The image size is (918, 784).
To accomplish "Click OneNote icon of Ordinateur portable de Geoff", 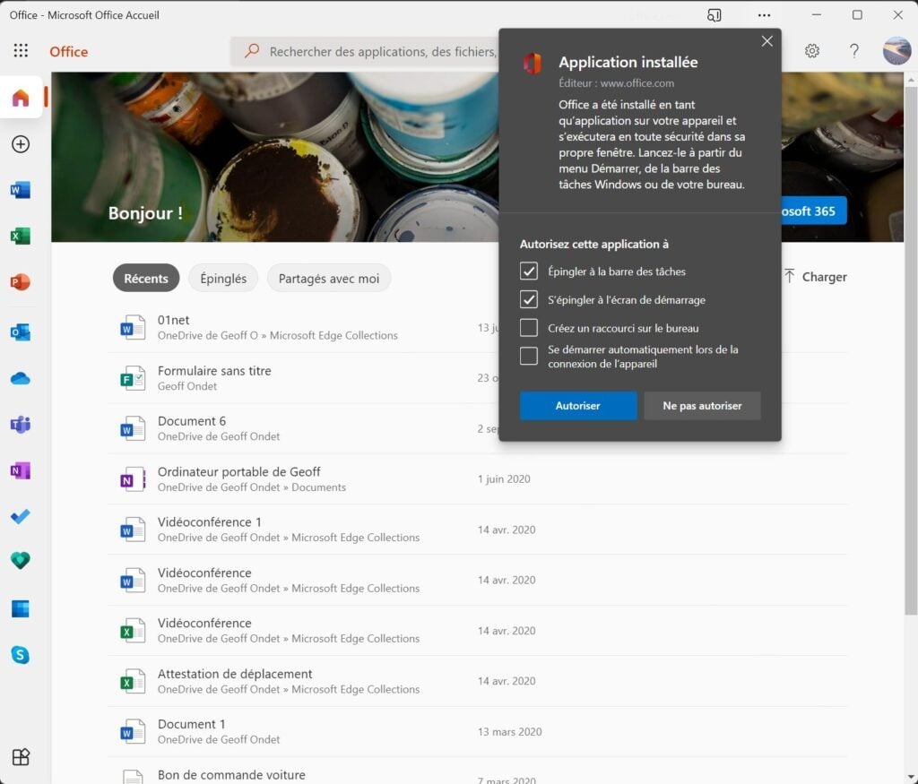I will tap(133, 479).
